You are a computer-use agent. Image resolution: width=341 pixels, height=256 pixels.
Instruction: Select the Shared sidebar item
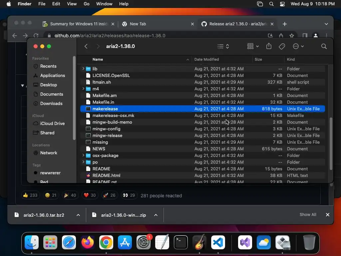pos(47,133)
